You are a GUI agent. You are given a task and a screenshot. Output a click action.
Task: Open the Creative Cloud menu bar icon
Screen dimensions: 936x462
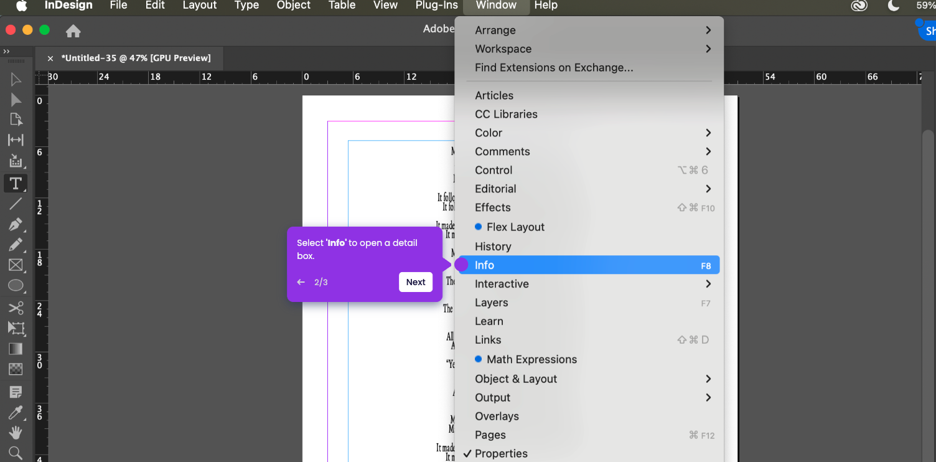pyautogui.click(x=859, y=6)
